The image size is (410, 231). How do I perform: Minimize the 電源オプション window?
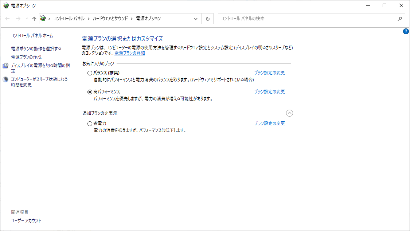pyautogui.click(x=368, y=5)
